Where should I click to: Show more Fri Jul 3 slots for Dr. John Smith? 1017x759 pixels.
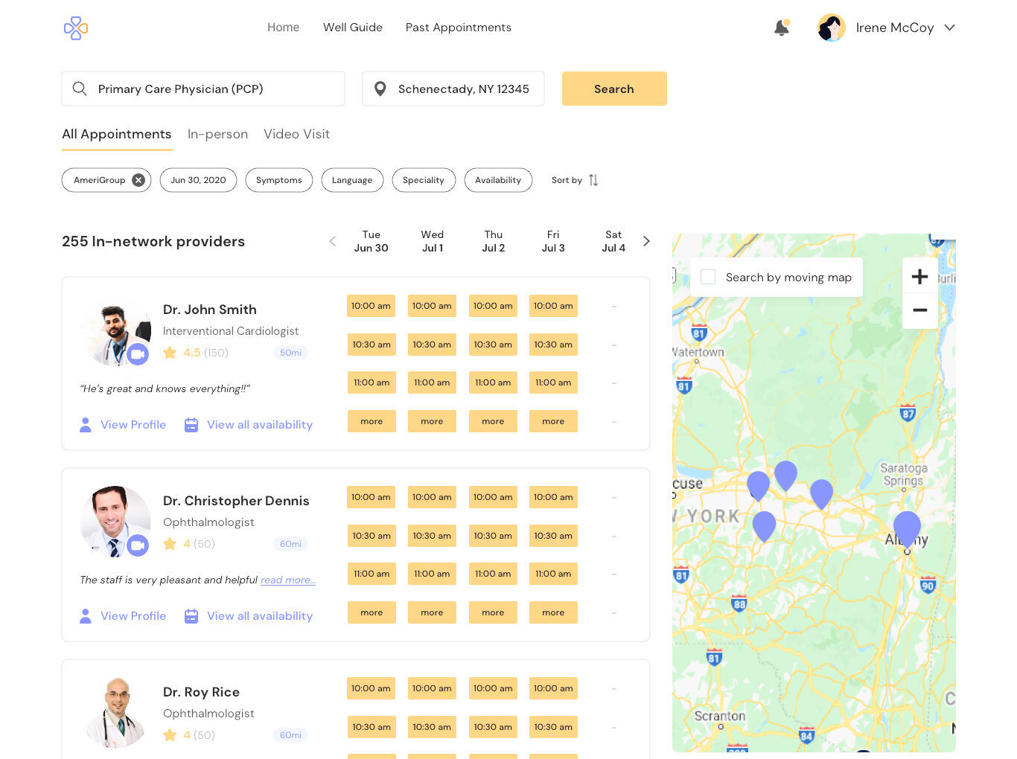(553, 421)
